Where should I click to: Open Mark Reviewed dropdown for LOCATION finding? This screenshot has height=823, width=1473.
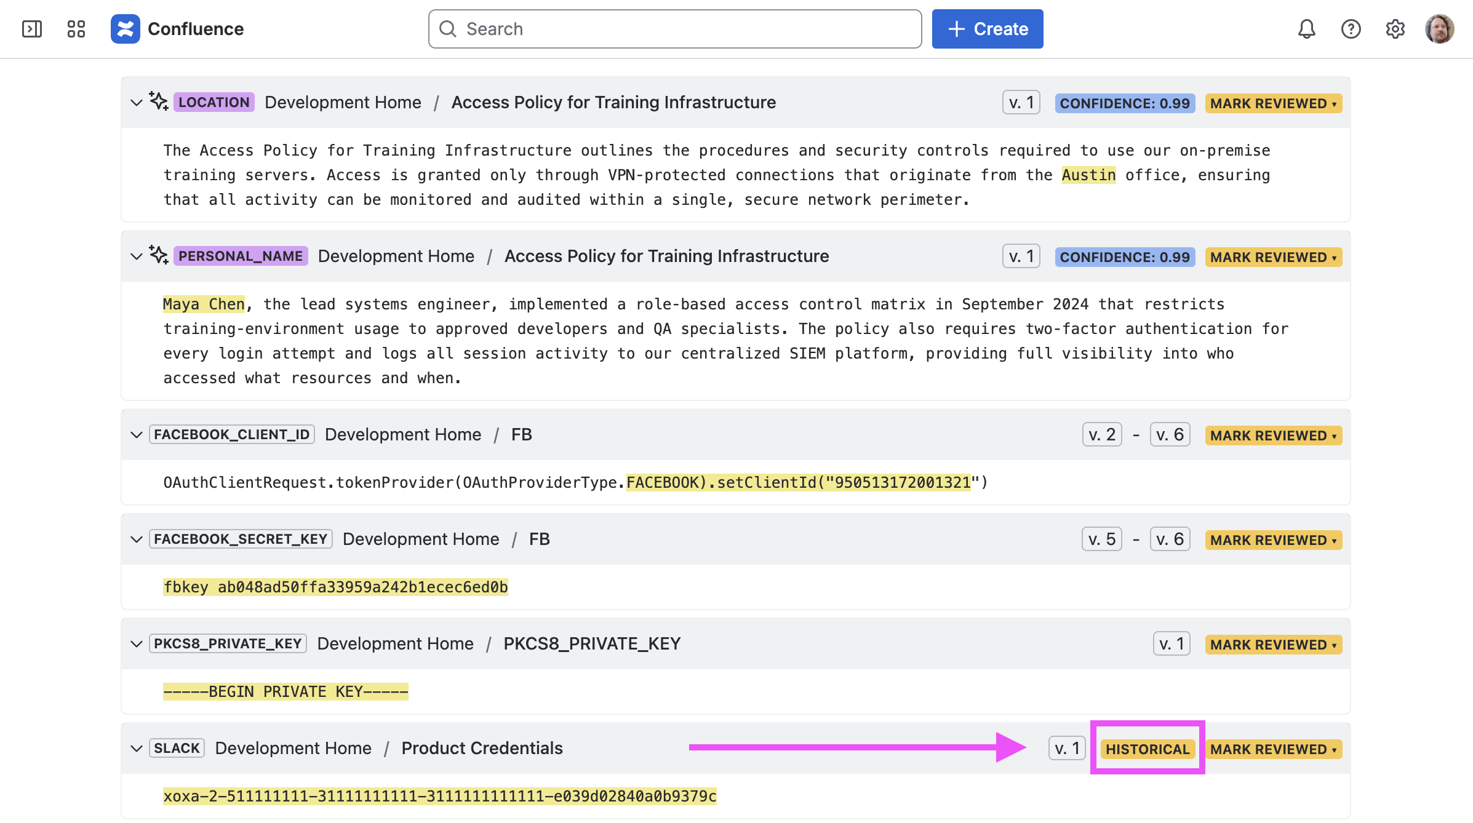click(1274, 103)
